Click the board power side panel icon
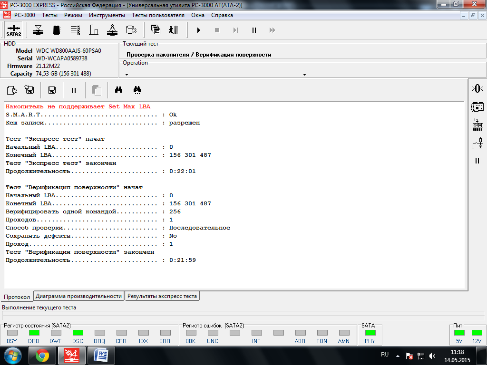The image size is (487, 365). click(x=477, y=107)
